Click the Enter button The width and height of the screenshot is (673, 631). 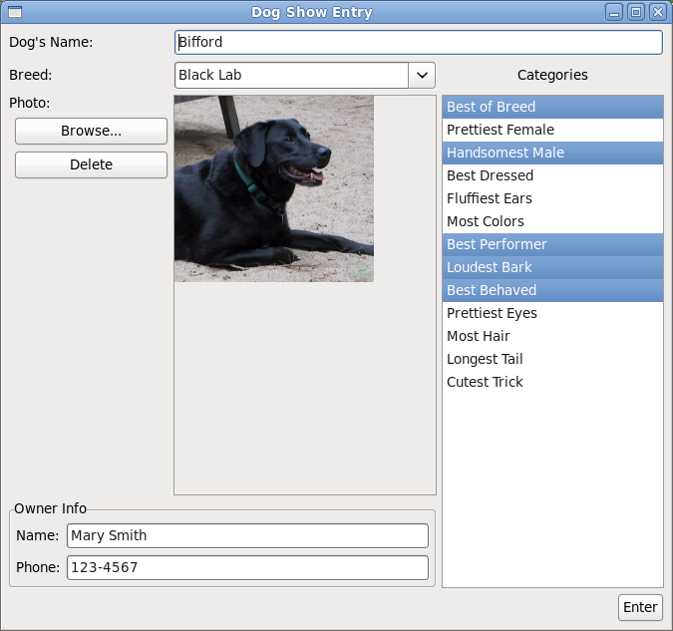click(640, 607)
